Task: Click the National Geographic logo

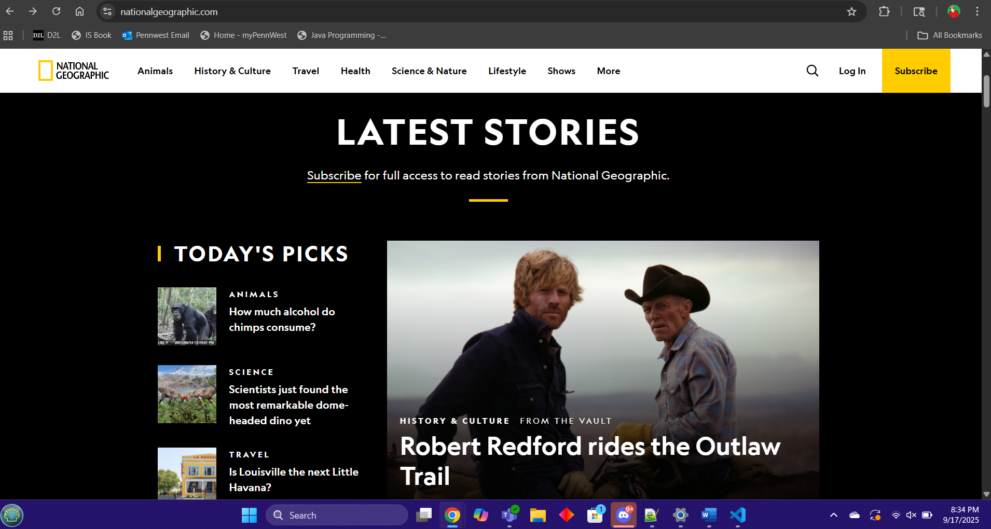Action: tap(74, 71)
